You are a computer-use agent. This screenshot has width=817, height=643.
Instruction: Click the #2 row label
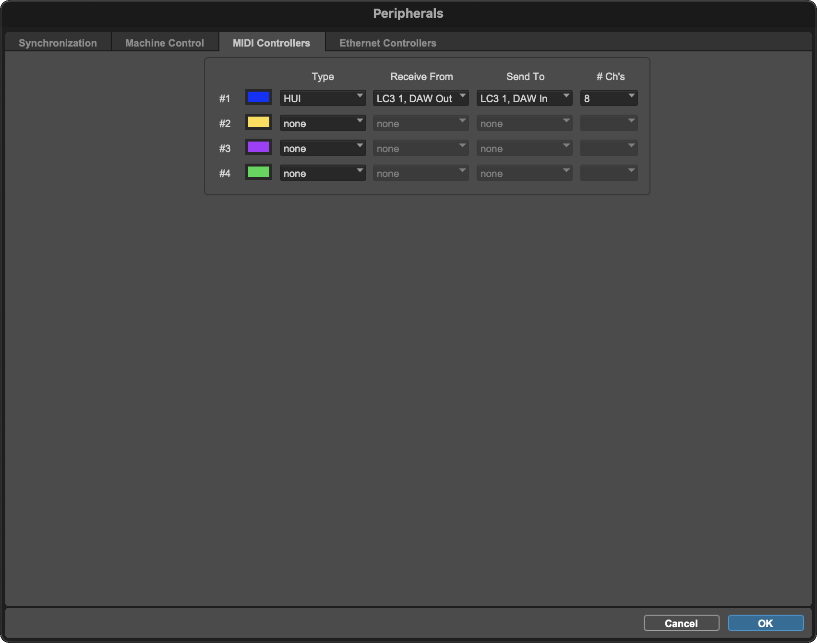225,123
